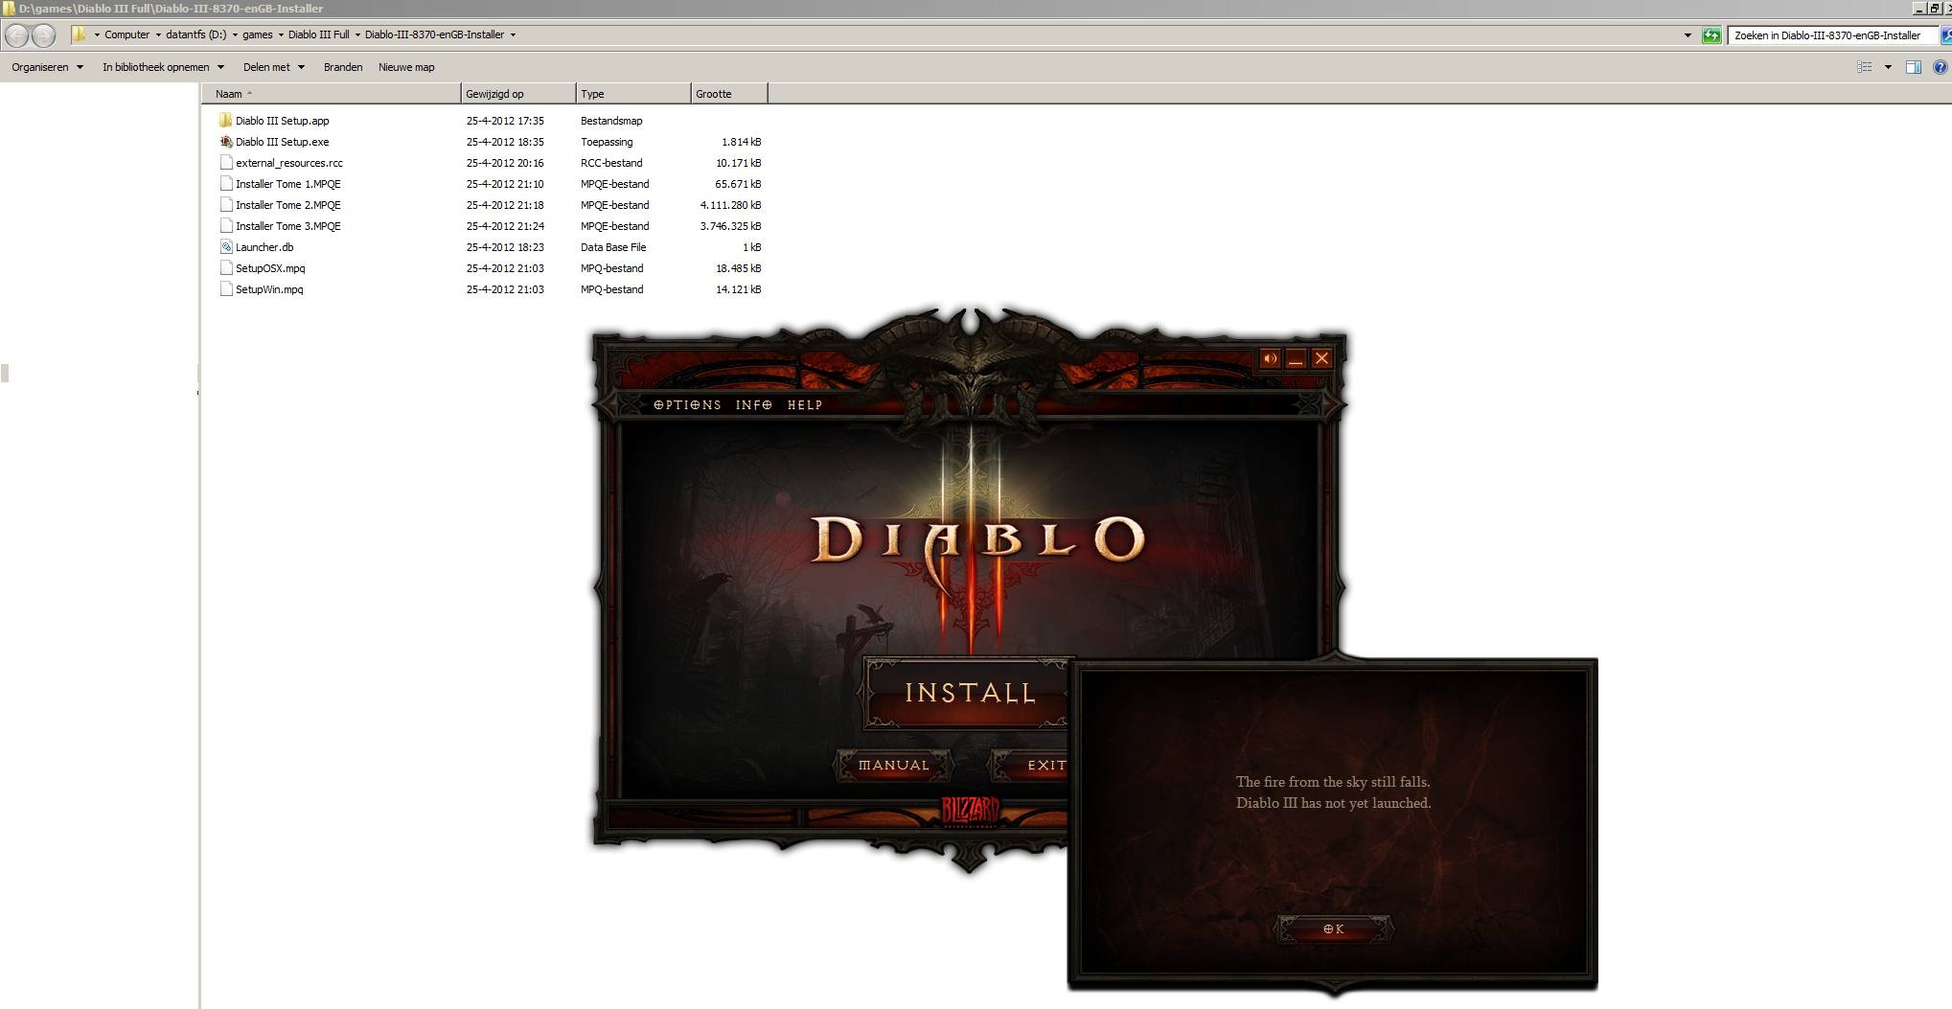
Task: Open the Delen met dropdown
Action: [x=273, y=67]
